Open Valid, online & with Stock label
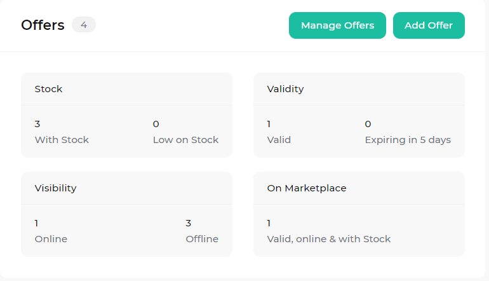 [329, 239]
